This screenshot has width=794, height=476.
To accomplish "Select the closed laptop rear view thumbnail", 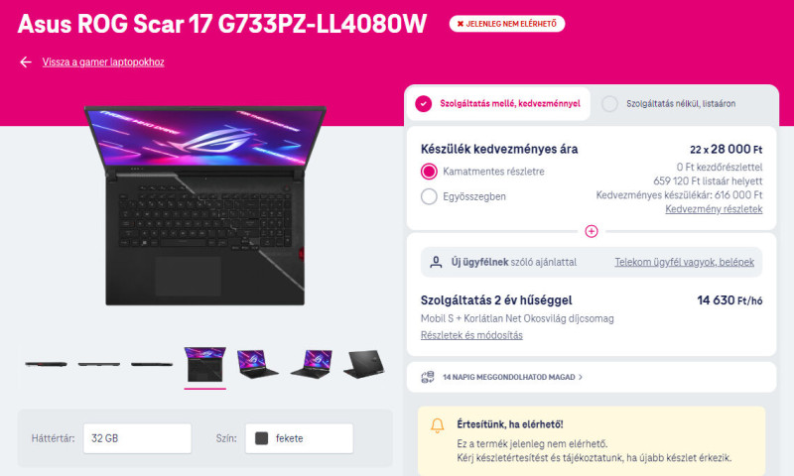I will [364, 364].
